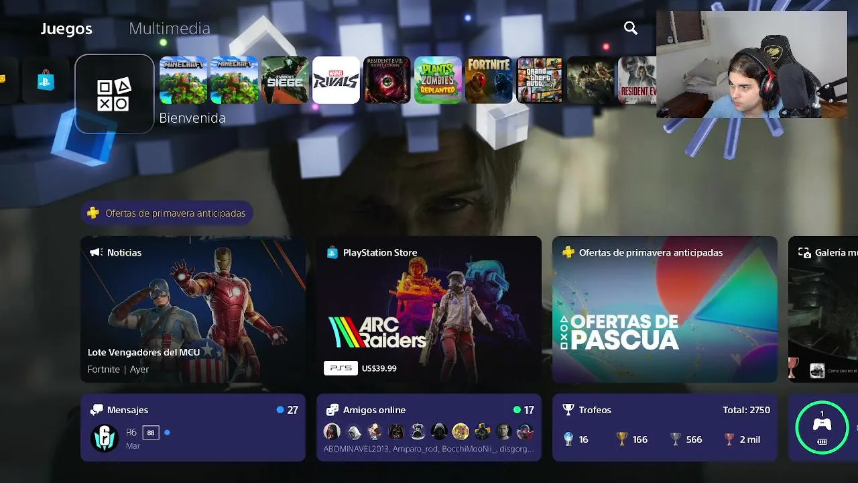Click the PS5 badge on ARC Raiders

[341, 368]
